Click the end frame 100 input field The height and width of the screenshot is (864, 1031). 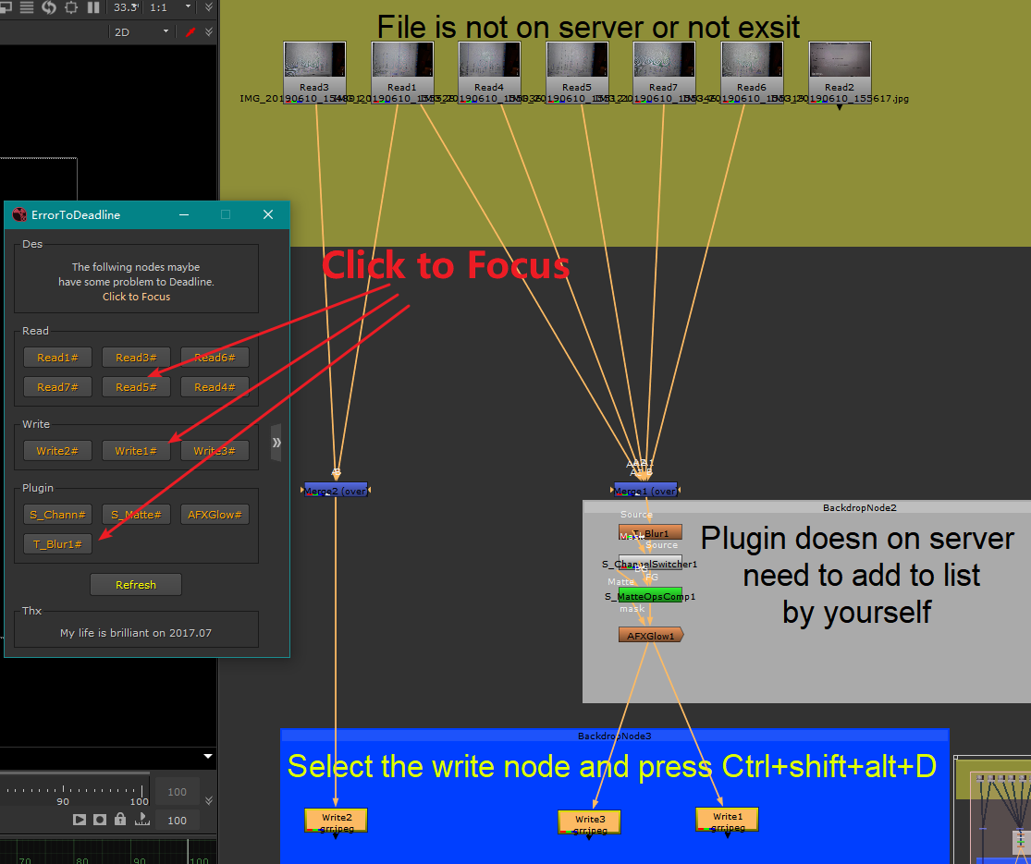click(x=177, y=820)
